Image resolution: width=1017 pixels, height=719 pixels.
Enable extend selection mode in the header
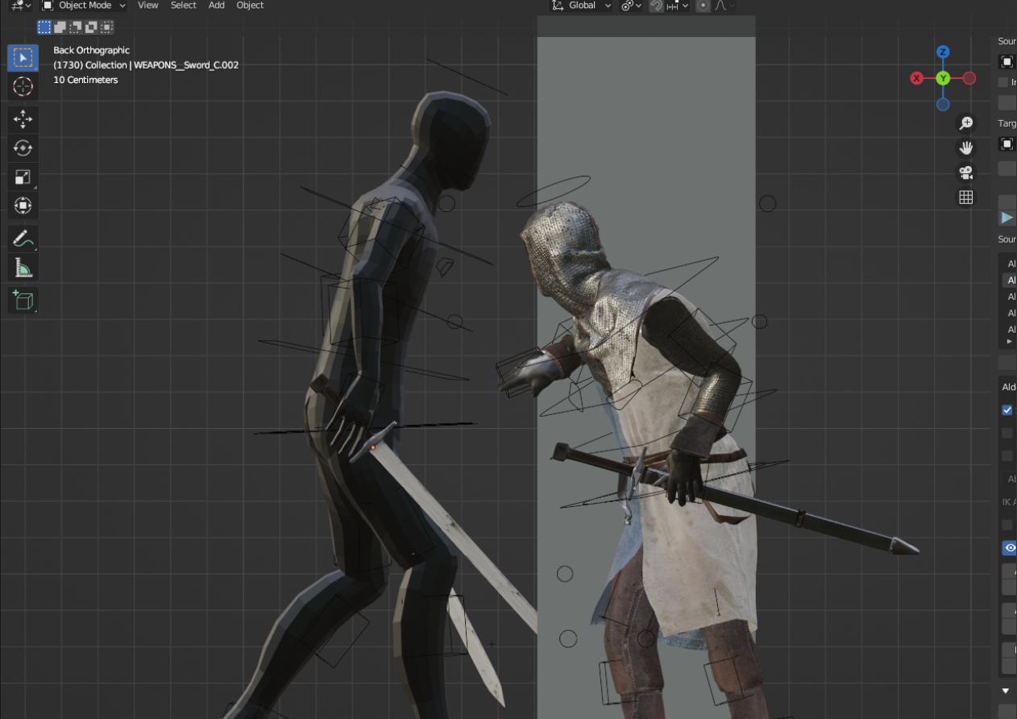click(x=58, y=27)
